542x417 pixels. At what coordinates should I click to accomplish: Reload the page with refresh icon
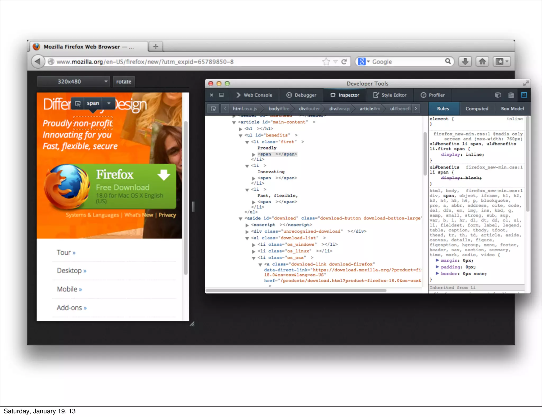click(344, 62)
